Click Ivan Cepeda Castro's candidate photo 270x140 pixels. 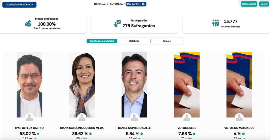coord(30,85)
